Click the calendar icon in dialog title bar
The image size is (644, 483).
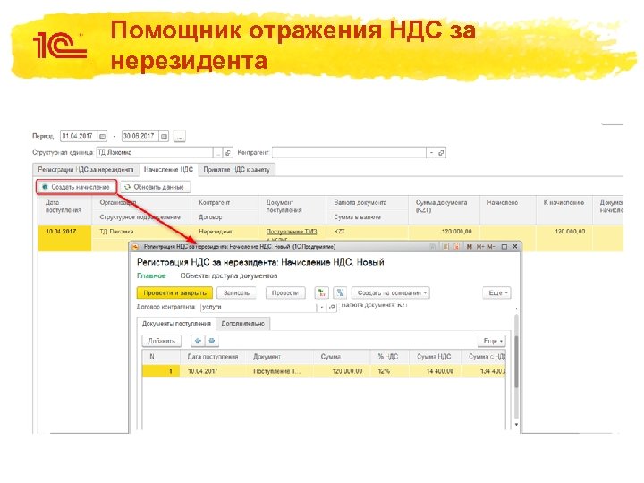(456, 247)
